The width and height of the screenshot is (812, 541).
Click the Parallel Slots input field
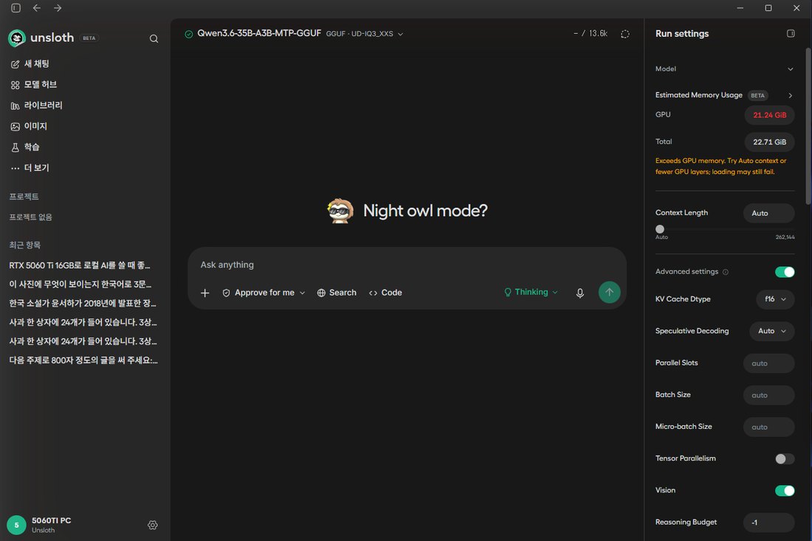pos(768,363)
